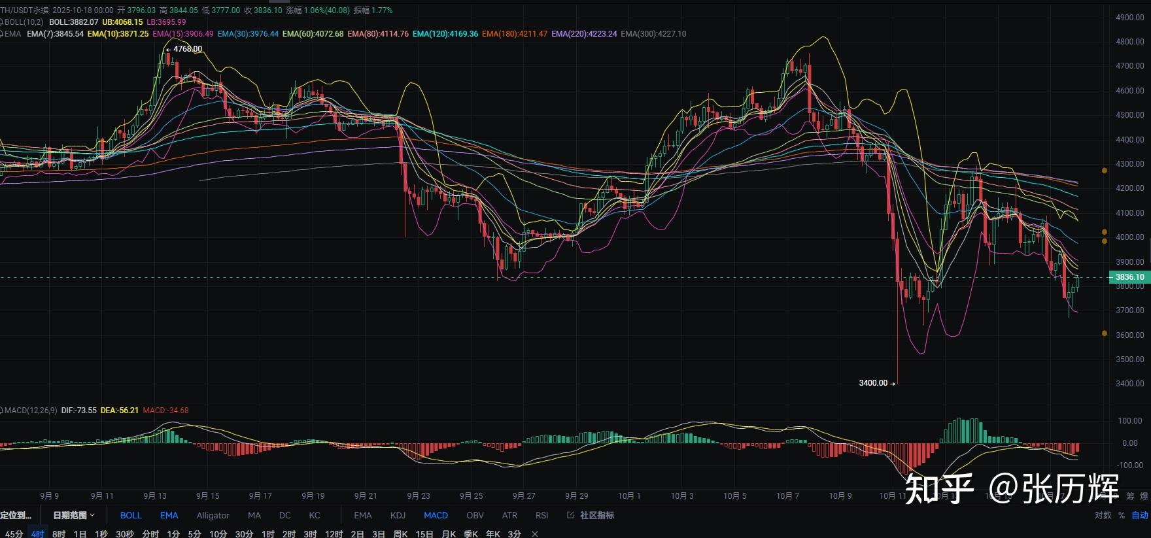Expand the 日期范围 date range dropdown
1151x538 pixels.
(x=73, y=515)
